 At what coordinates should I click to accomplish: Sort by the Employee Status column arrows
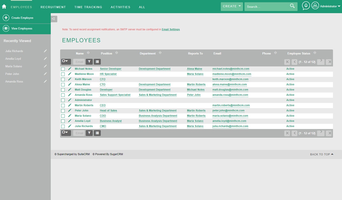(x=315, y=53)
